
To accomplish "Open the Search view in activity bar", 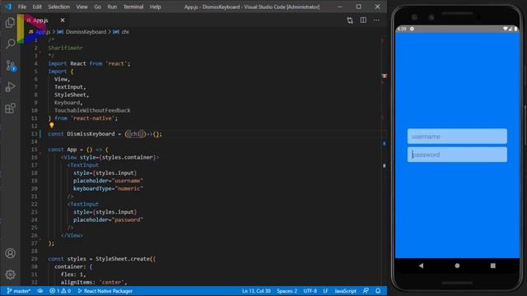I will point(10,44).
